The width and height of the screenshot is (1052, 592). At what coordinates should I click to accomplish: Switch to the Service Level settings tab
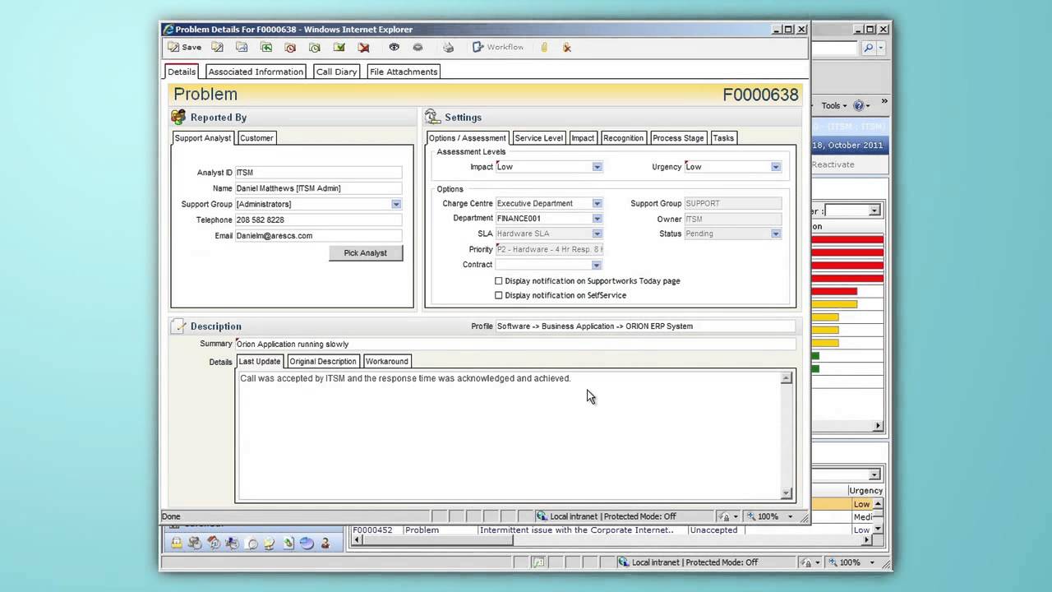539,138
